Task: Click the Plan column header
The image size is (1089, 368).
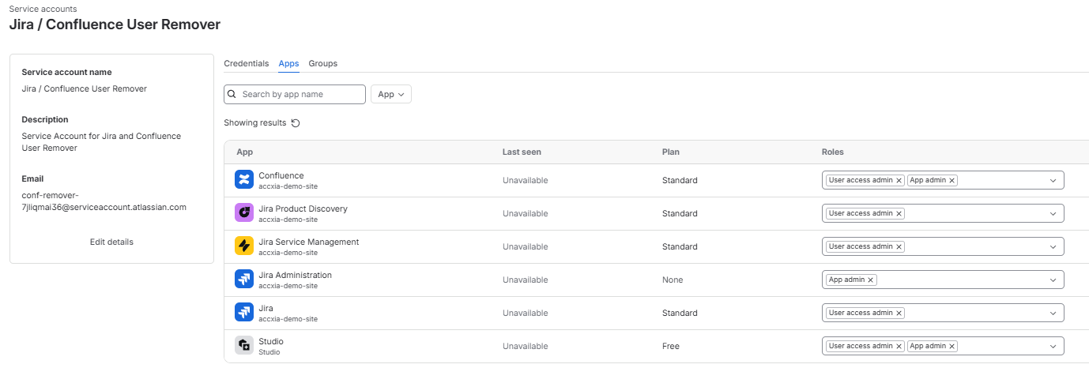Action: tap(670, 152)
